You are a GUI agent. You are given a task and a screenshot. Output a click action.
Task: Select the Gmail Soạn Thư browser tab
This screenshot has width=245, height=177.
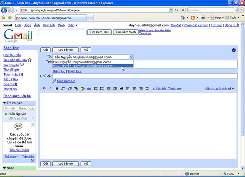pyautogui.click(x=51, y=18)
